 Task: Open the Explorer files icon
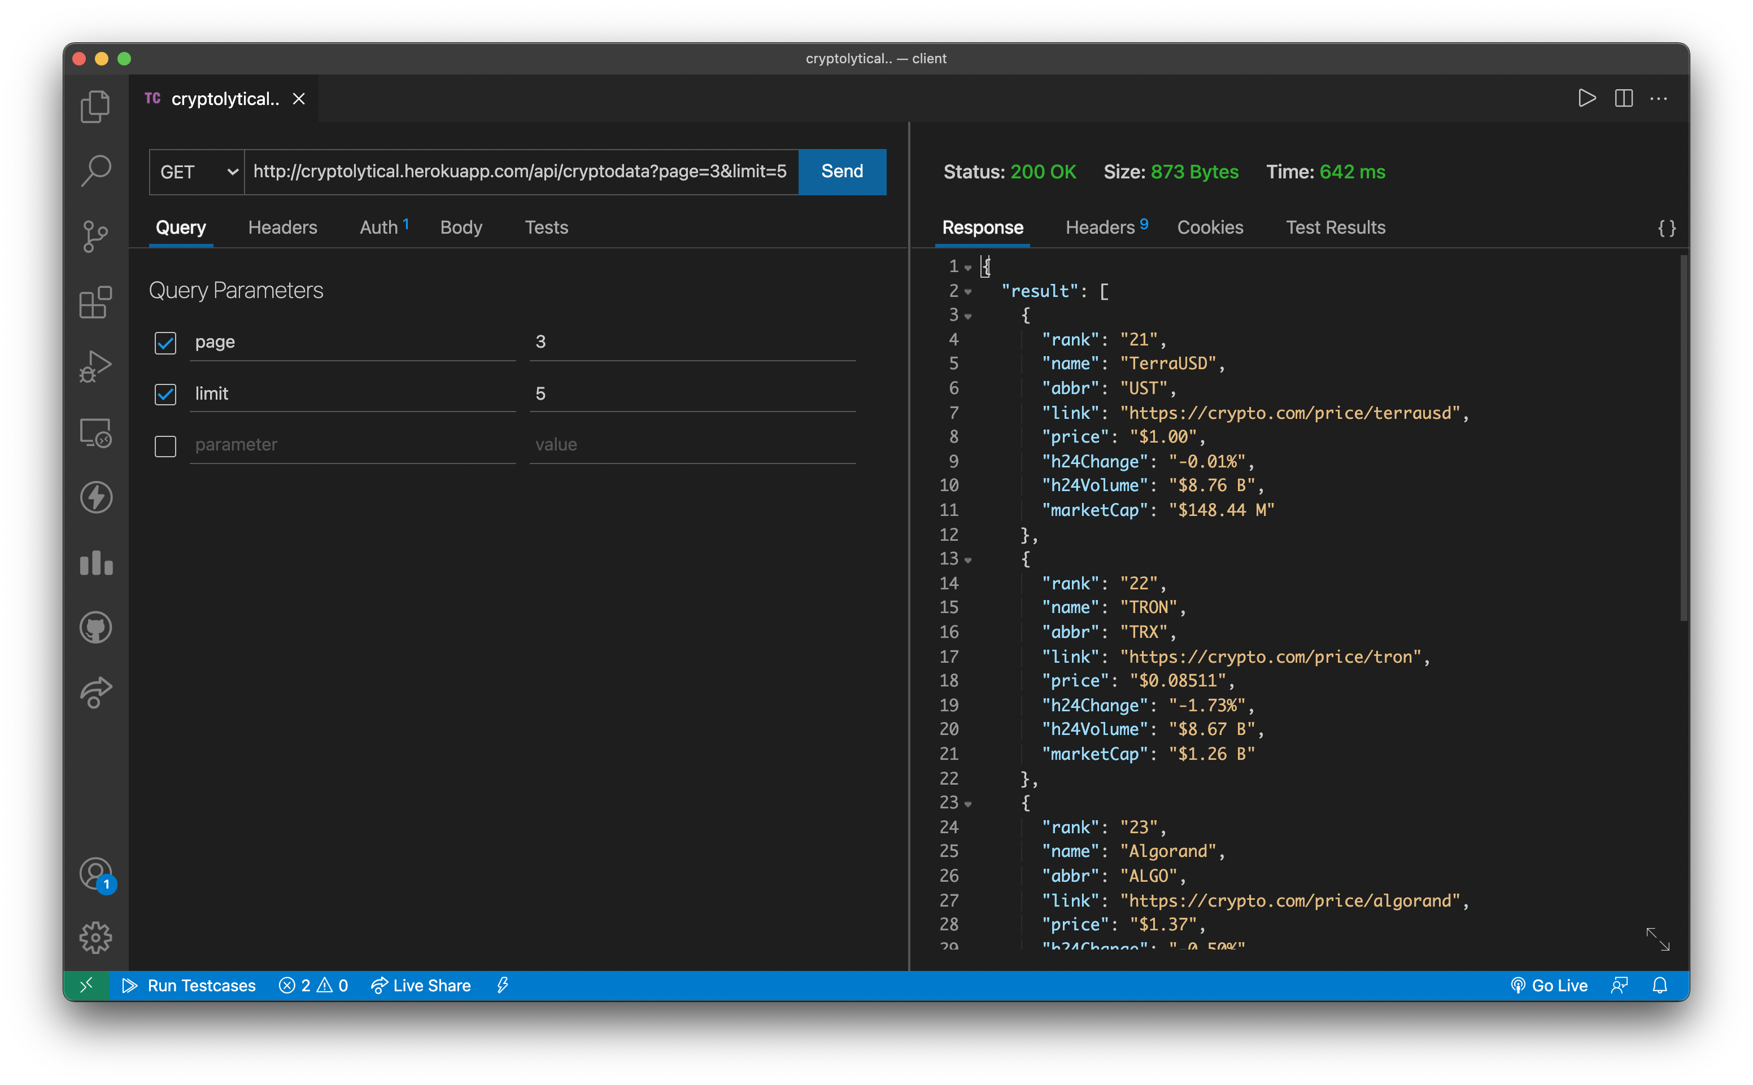[x=95, y=106]
